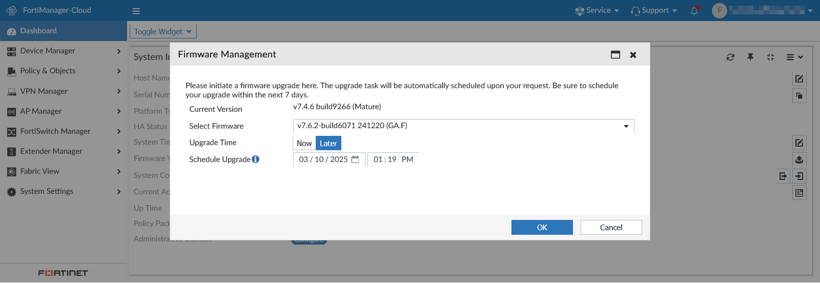820x283 pixels.
Task: Cancel the firmware upgrade dialog
Action: point(611,228)
